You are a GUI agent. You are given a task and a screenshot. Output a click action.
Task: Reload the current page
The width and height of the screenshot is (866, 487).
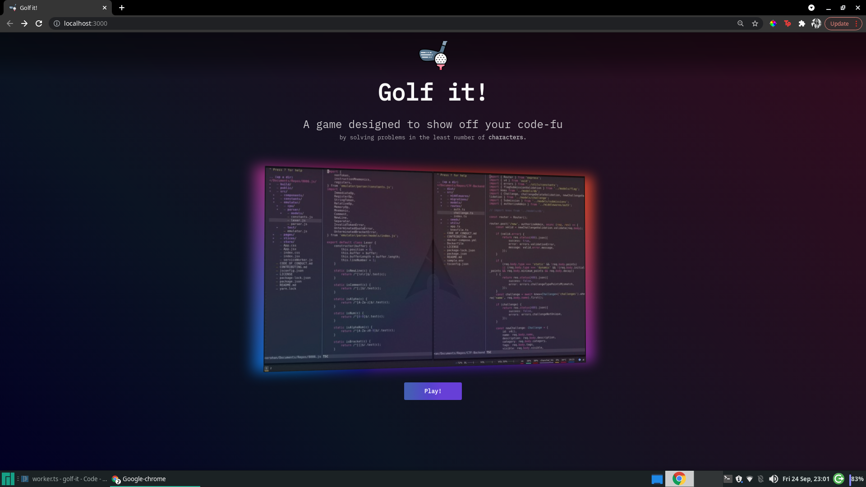pyautogui.click(x=39, y=23)
